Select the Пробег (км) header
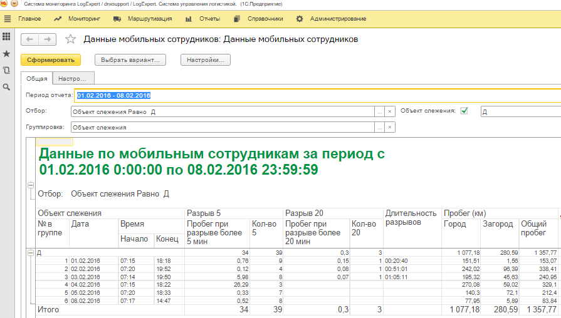Image resolution: width=561 pixels, height=318 pixels. (x=500, y=213)
